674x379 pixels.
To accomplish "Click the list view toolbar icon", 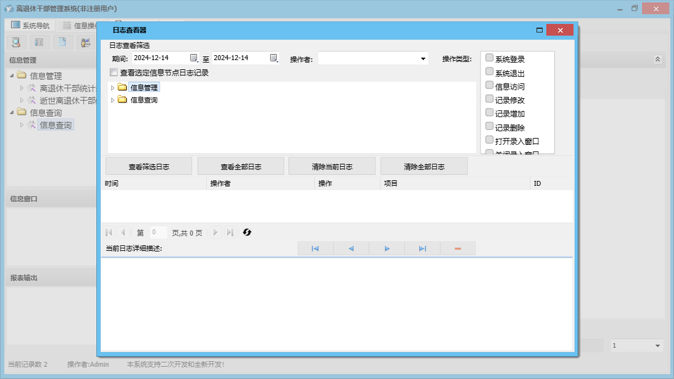I will tap(39, 42).
